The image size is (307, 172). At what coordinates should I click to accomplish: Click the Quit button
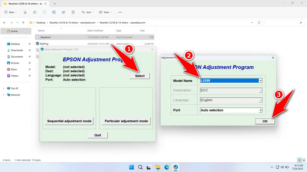click(98, 135)
